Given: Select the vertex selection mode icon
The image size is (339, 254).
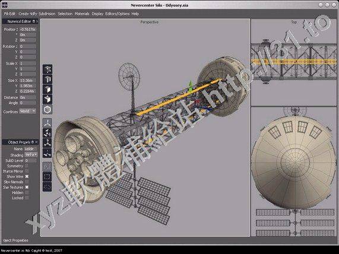Looking at the screenshot, I should tap(47, 69).
